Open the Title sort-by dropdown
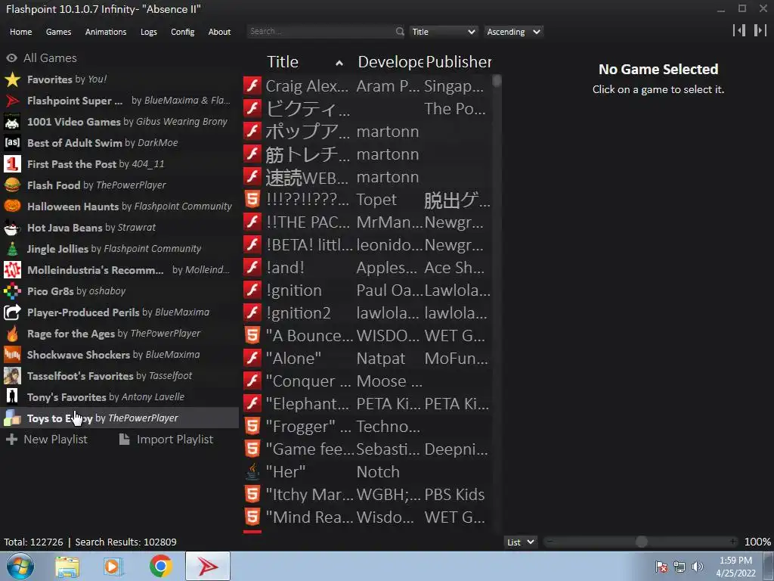 click(443, 32)
